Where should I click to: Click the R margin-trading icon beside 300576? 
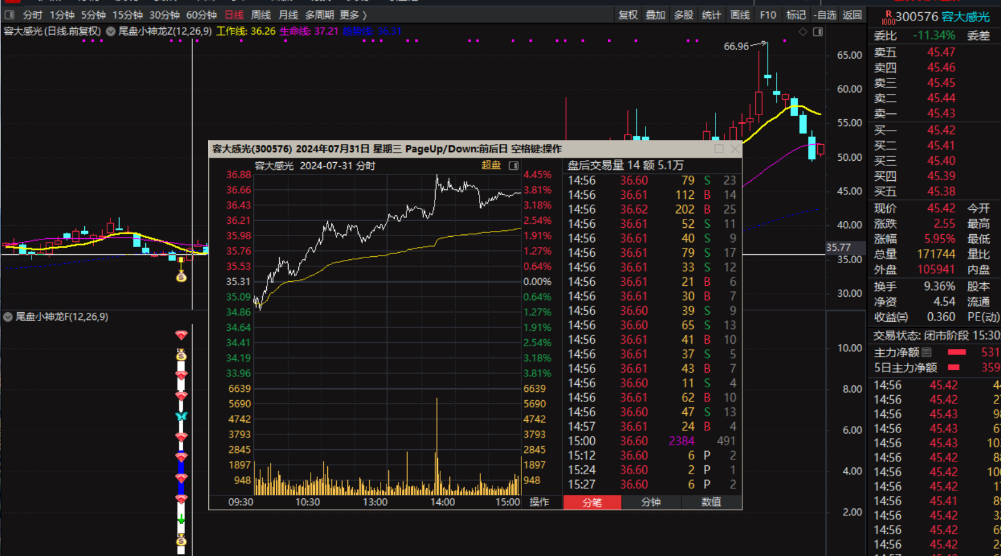click(888, 17)
